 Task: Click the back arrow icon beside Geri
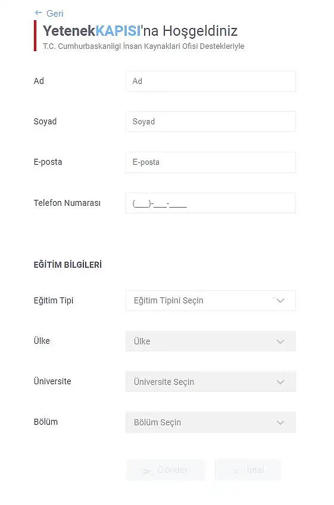[x=38, y=13]
